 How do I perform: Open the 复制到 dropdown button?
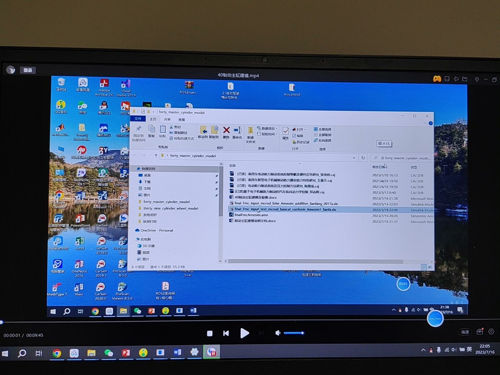(214, 133)
